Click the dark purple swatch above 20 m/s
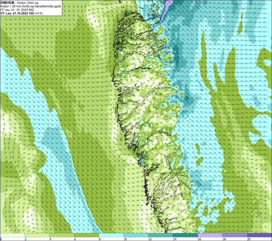The image size is (272, 241). pyautogui.click(x=259, y=235)
